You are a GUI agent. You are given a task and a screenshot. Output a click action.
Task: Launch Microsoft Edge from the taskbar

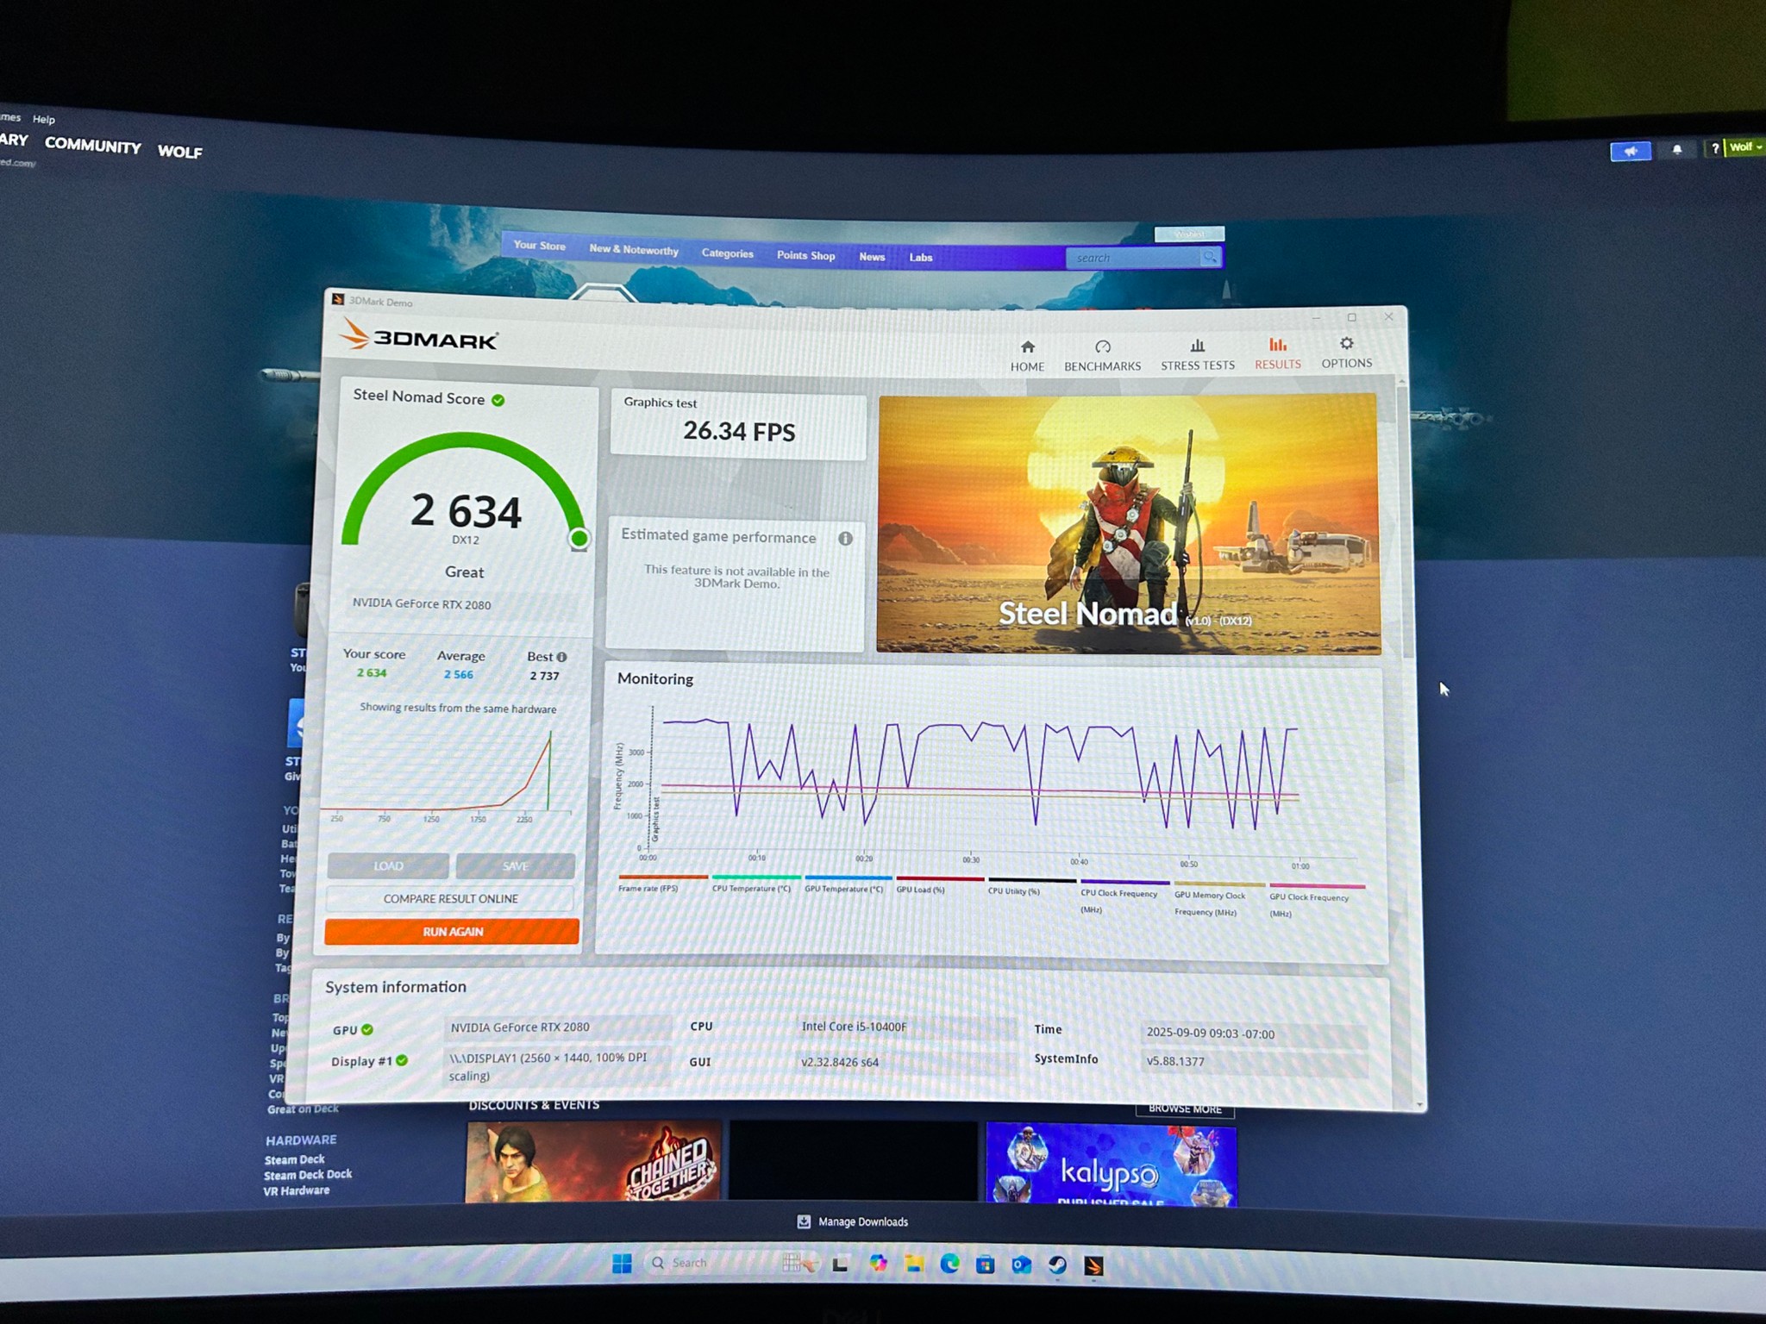949,1265
